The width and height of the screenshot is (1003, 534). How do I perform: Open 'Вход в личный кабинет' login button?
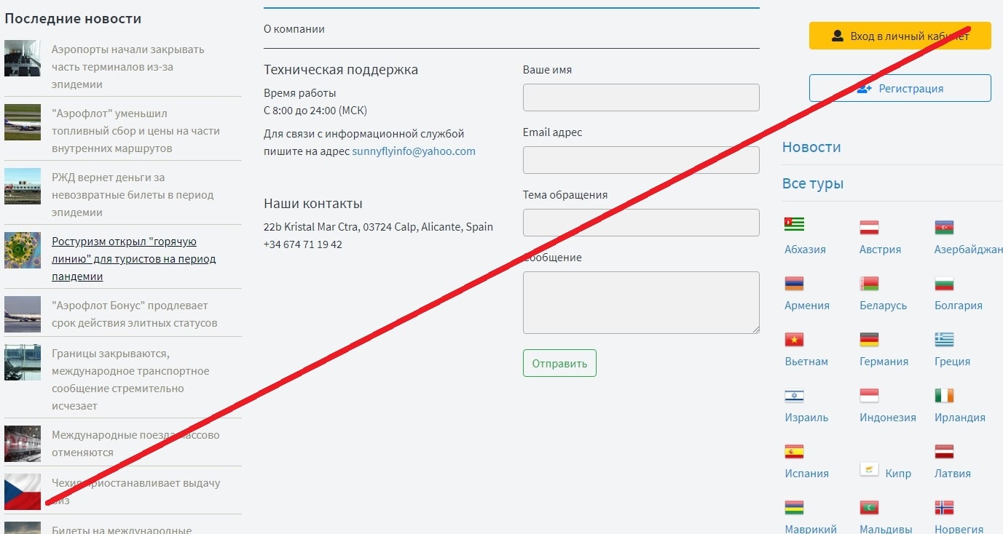point(900,36)
